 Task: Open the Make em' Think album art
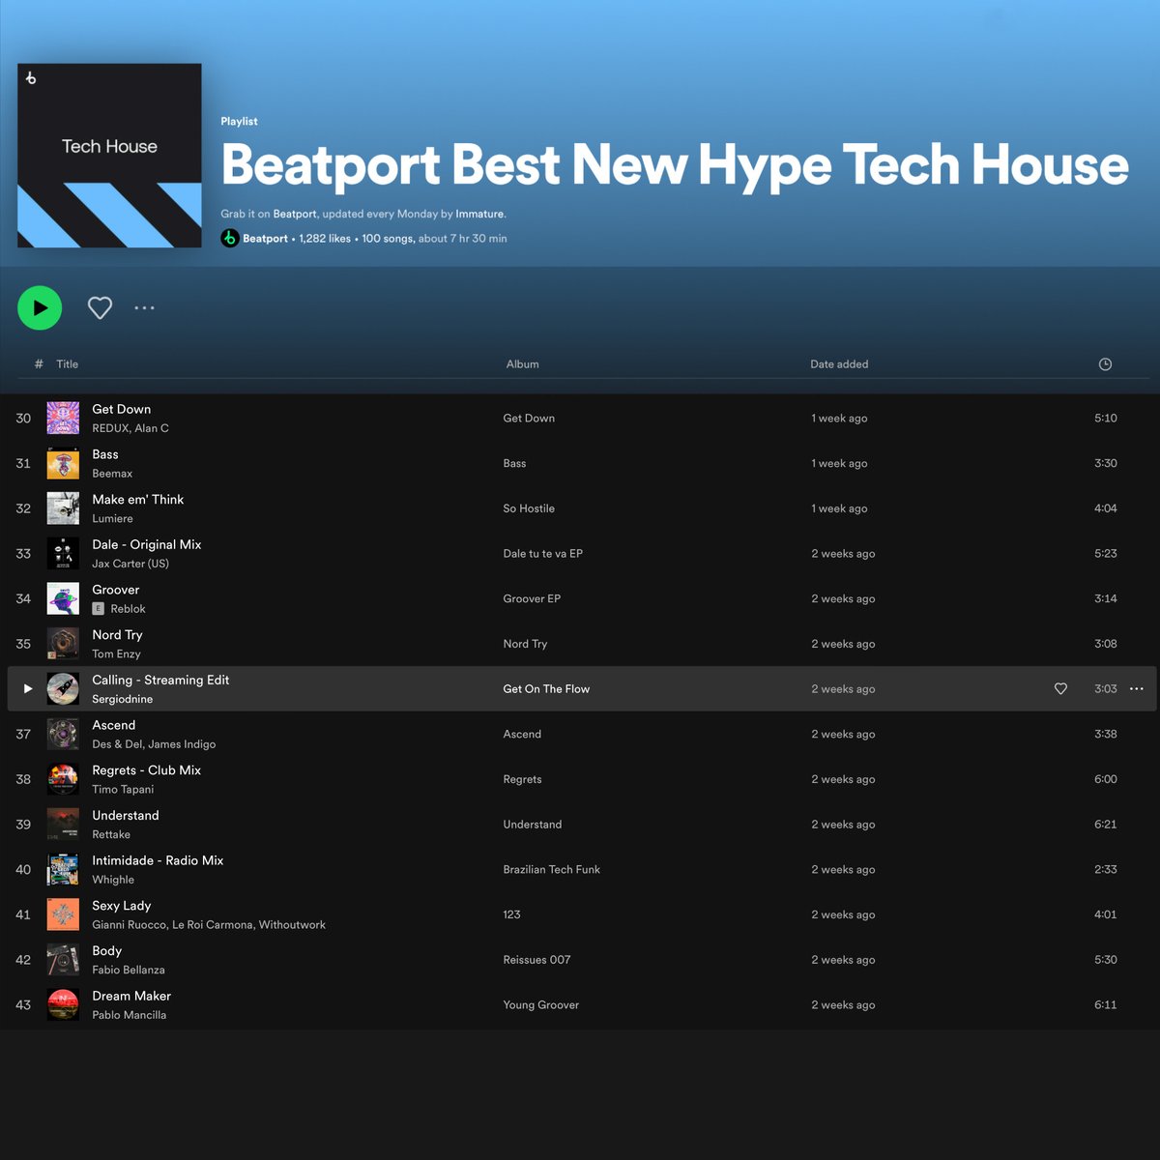[x=63, y=508]
